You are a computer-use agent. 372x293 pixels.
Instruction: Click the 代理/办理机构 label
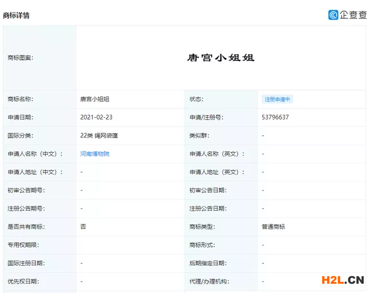(x=209, y=281)
